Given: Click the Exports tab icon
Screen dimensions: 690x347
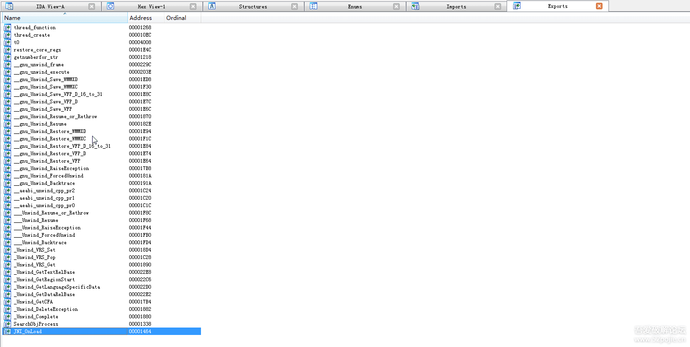Looking at the screenshot, I should 517,6.
